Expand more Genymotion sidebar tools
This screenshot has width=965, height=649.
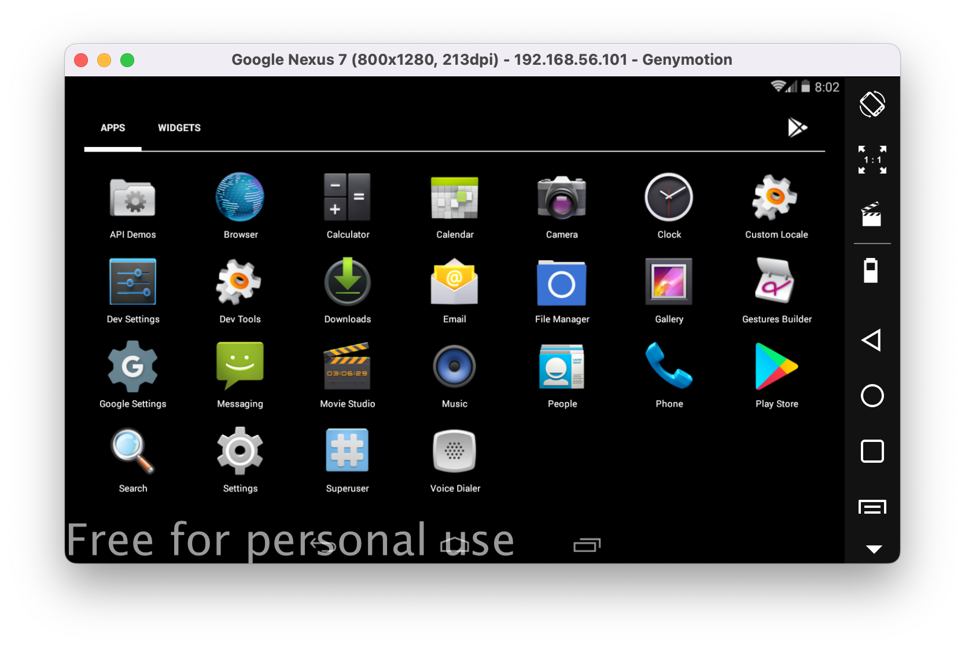pyautogui.click(x=872, y=550)
